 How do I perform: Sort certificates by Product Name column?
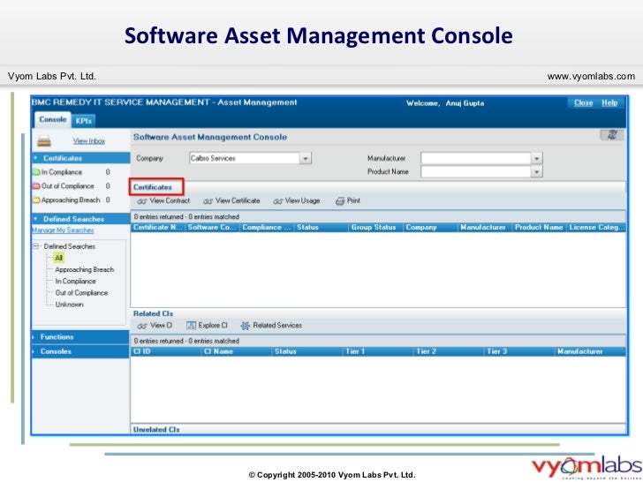click(539, 228)
